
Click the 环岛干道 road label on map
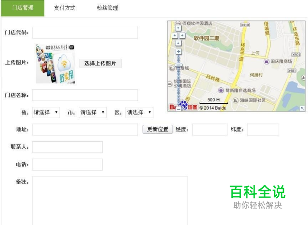[242, 52]
